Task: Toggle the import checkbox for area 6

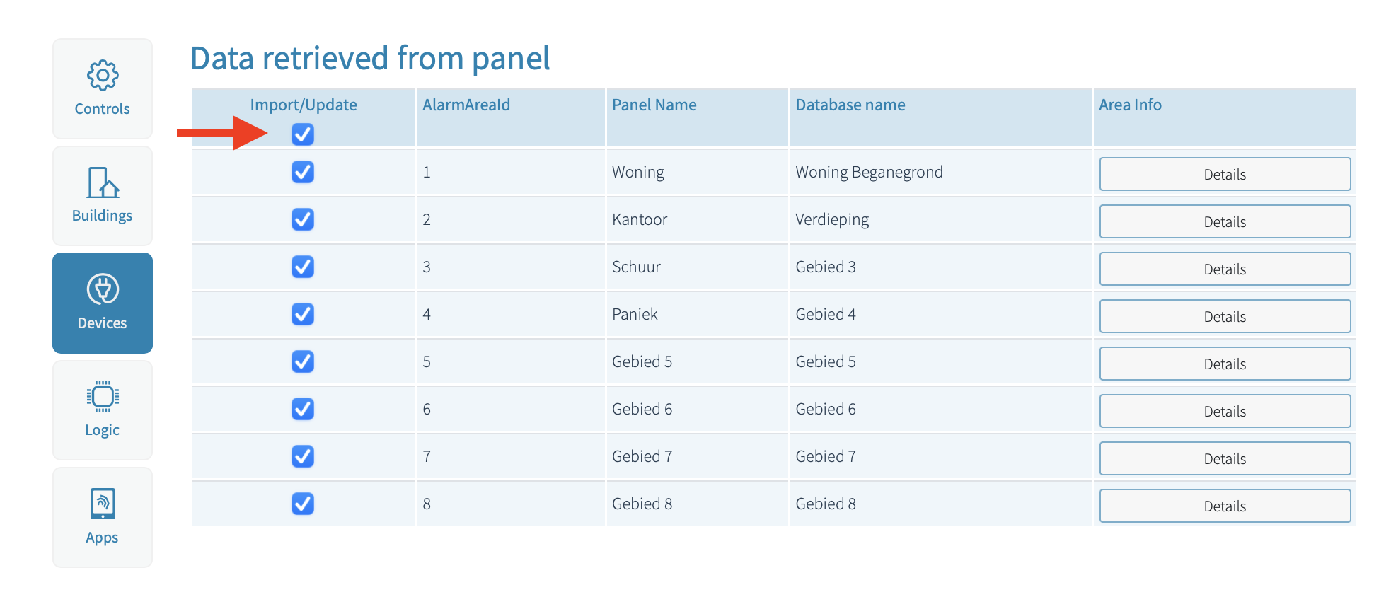Action: [x=303, y=409]
